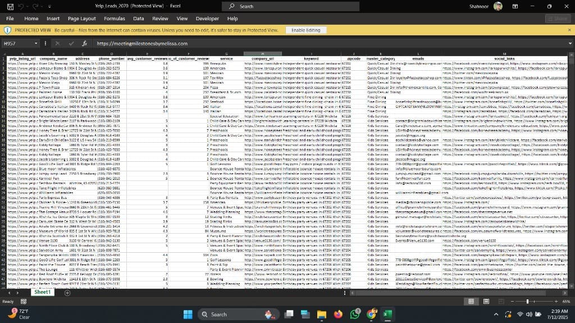
Task: Switch to the Normal view icon
Action: click(x=471, y=301)
